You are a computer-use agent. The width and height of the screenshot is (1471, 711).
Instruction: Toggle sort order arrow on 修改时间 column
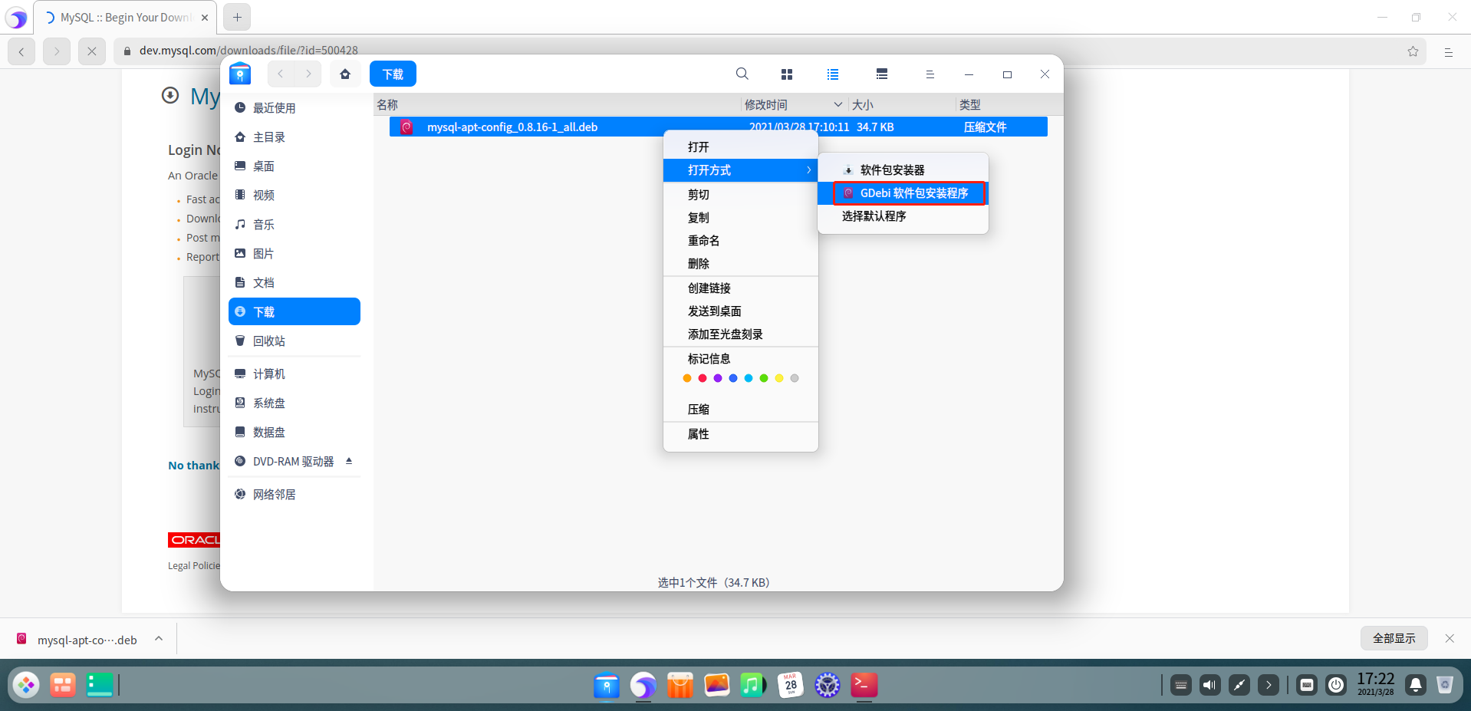click(838, 105)
